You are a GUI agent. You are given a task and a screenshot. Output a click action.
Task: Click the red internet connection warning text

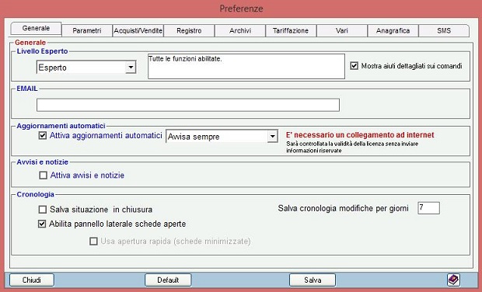(360, 135)
